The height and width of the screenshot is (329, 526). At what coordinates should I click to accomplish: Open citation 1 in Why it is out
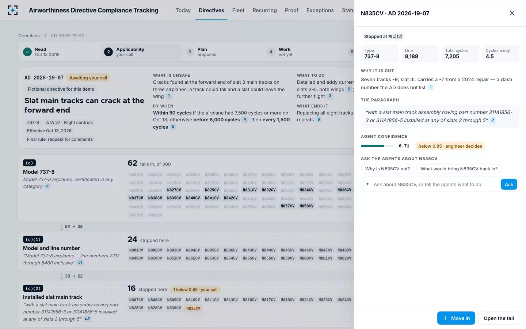(431, 87)
